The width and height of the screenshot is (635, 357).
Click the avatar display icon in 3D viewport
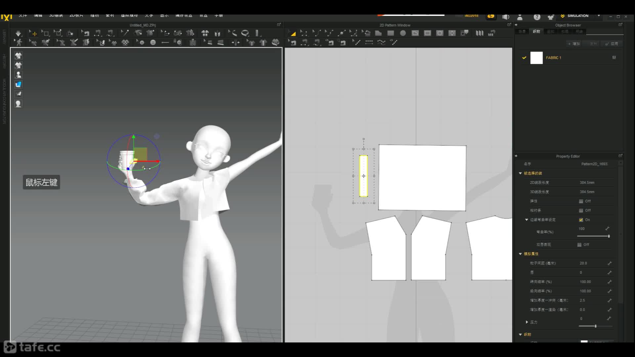19,75
